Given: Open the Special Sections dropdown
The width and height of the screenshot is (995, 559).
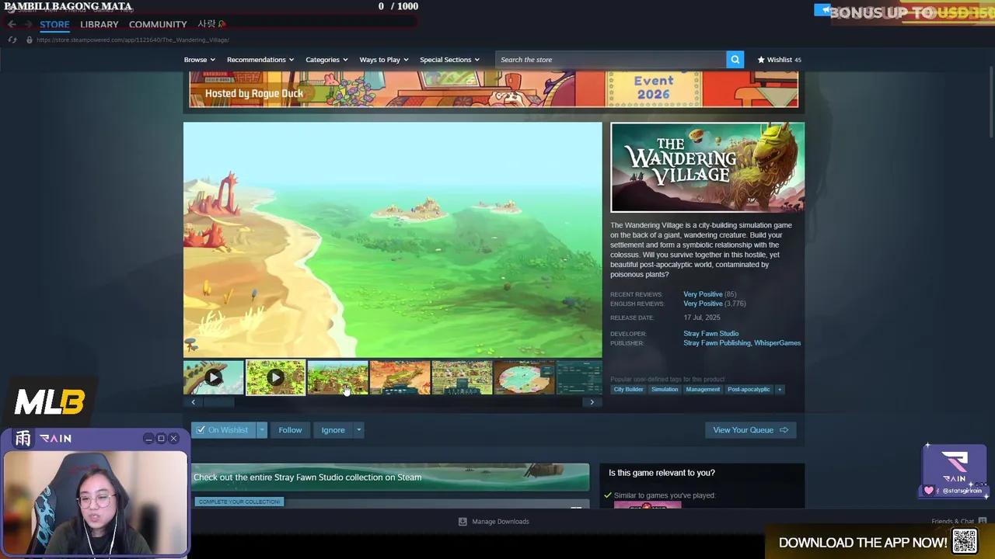Looking at the screenshot, I should (449, 60).
